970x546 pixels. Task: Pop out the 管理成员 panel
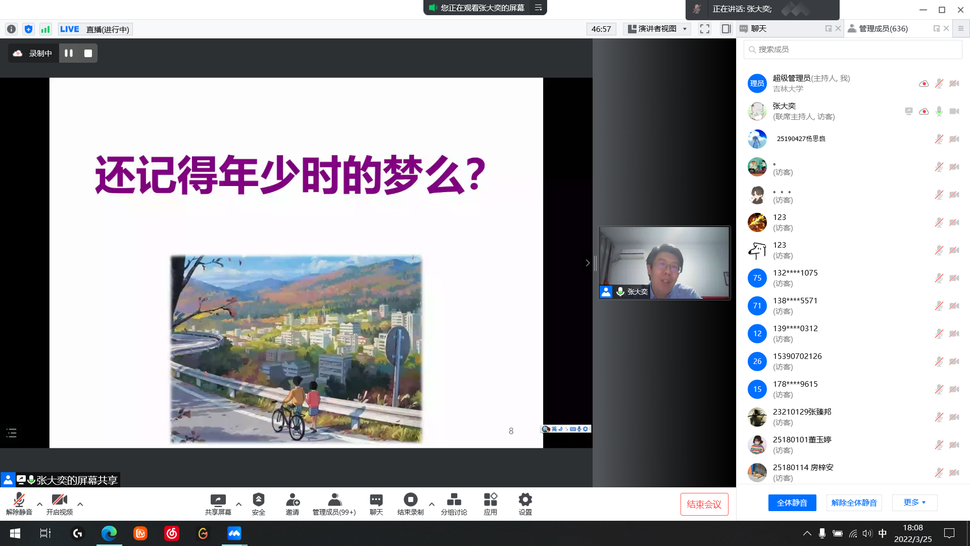coord(936,29)
